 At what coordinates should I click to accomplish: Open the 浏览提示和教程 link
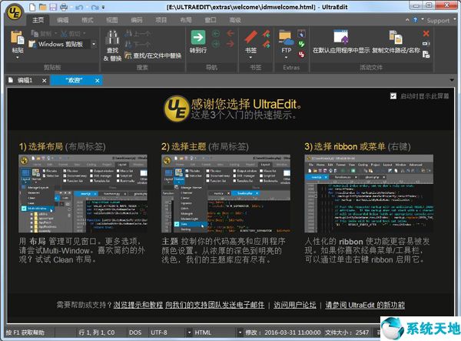coord(138,305)
